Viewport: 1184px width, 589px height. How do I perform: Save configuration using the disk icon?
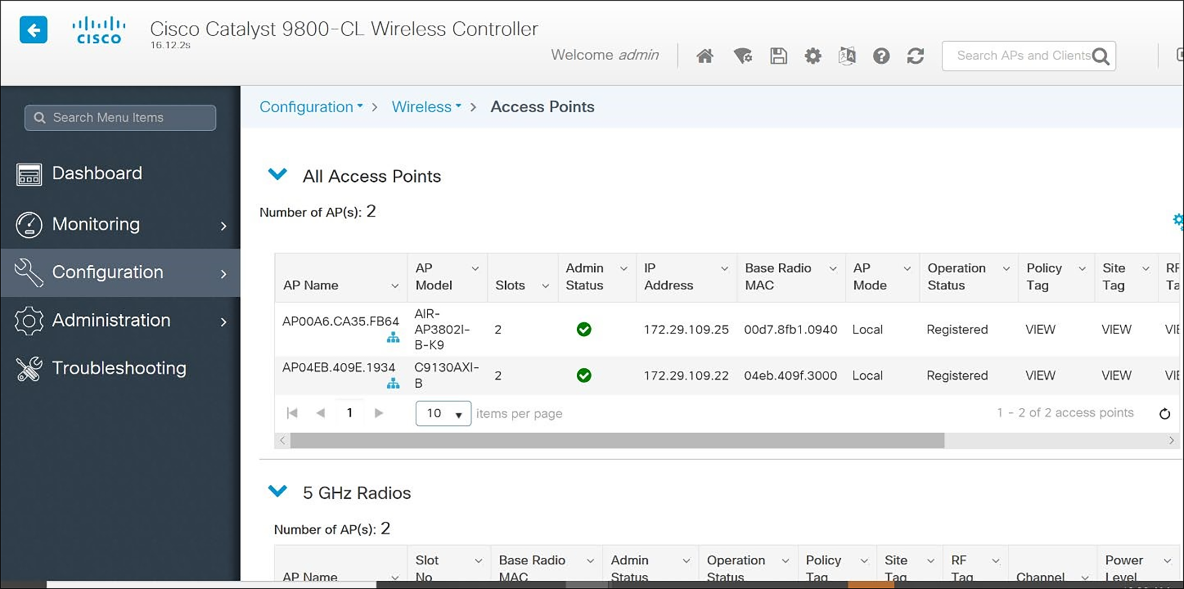coord(778,56)
